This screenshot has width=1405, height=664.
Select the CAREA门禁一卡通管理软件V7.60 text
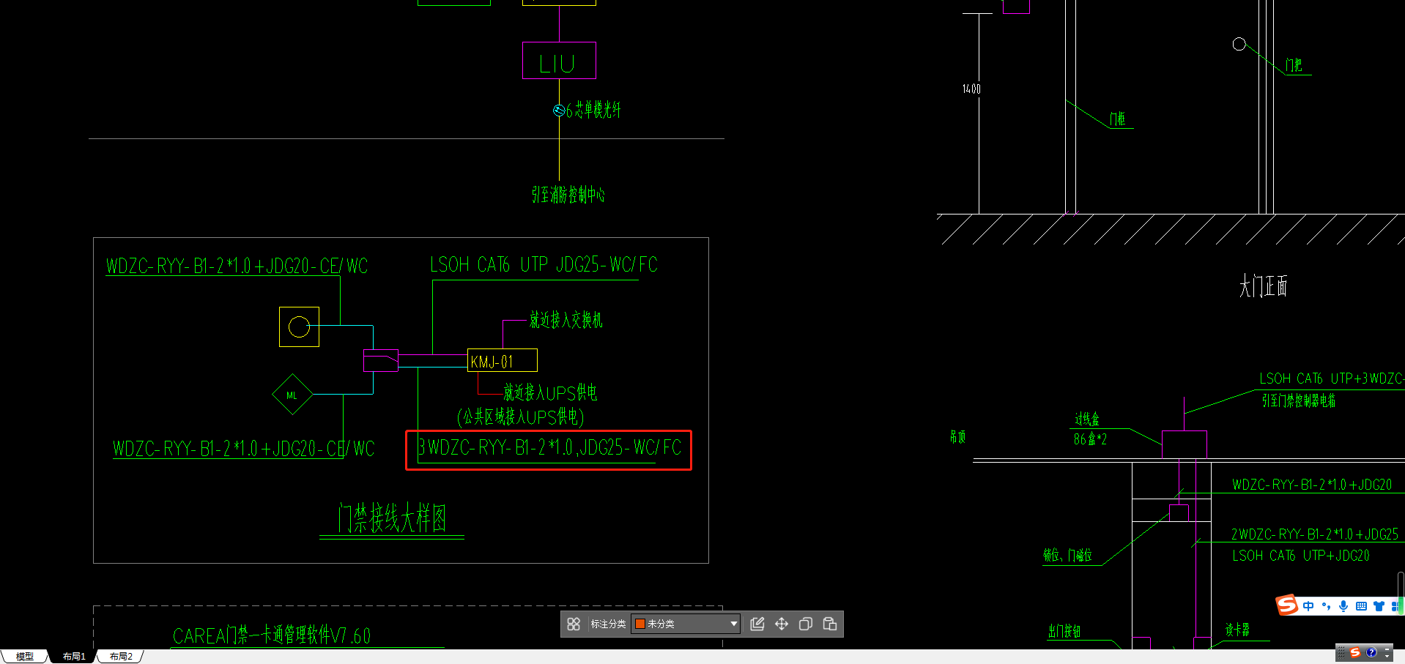[272, 635]
